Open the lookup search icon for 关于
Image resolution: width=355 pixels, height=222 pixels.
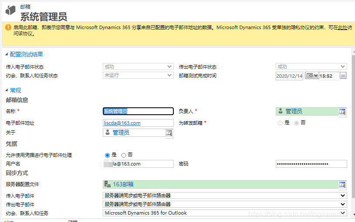[169, 133]
